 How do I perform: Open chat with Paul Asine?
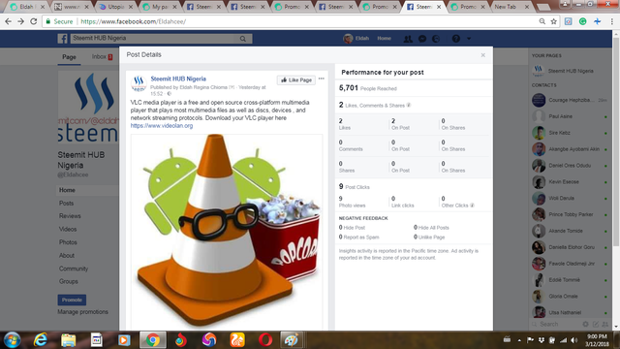coord(569,116)
